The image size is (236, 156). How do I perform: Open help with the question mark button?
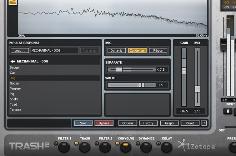coord(204,123)
